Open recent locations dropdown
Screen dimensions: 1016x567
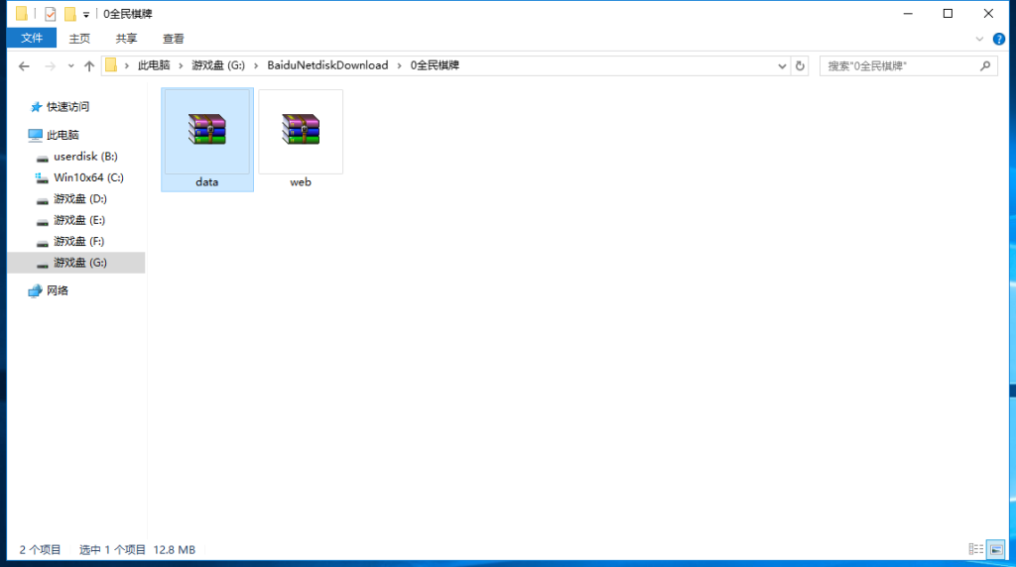click(x=70, y=66)
